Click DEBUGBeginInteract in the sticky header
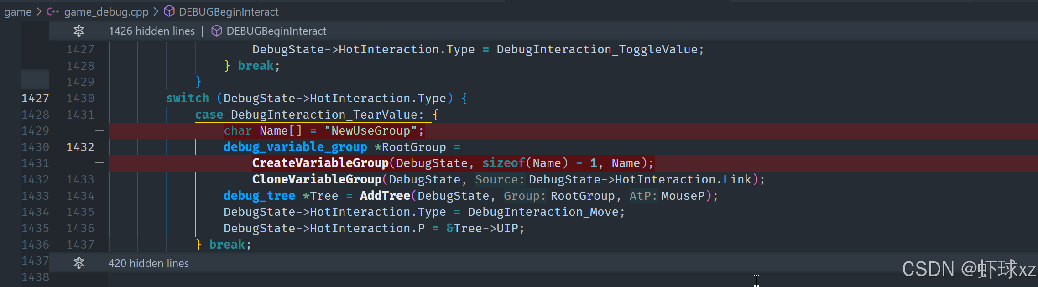Viewport: 1038px width, 287px height. pos(276,31)
